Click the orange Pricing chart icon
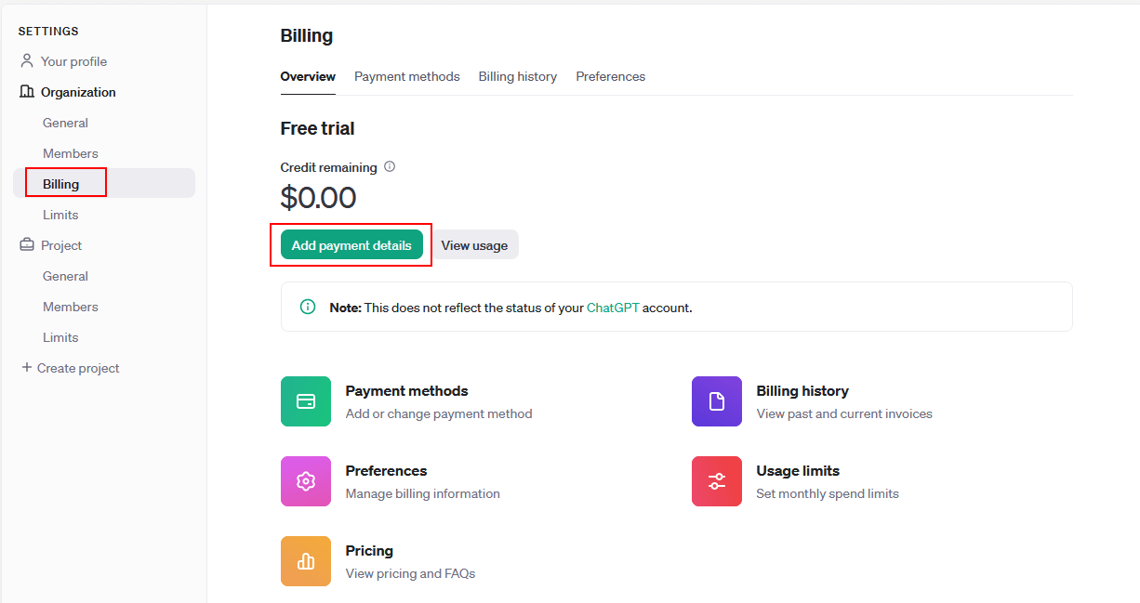 pos(305,561)
